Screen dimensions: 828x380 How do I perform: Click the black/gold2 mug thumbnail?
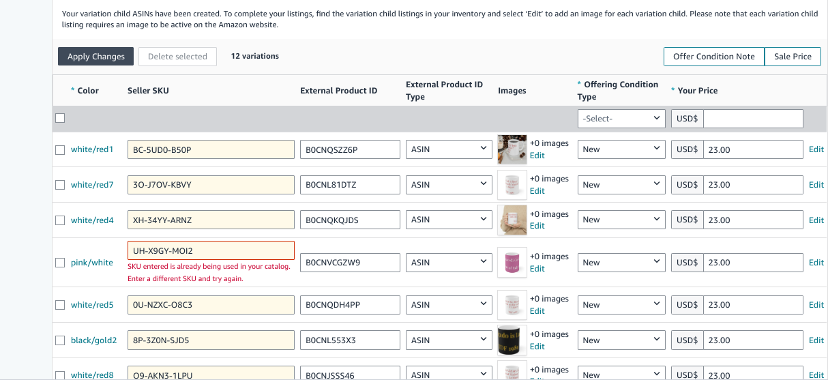point(512,340)
